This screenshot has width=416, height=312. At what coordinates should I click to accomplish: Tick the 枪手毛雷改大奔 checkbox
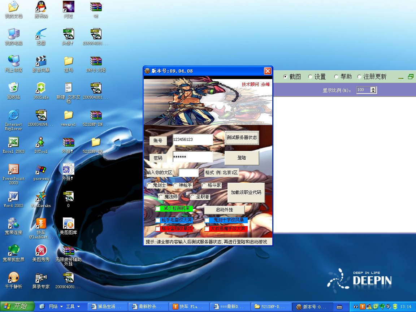point(158,220)
